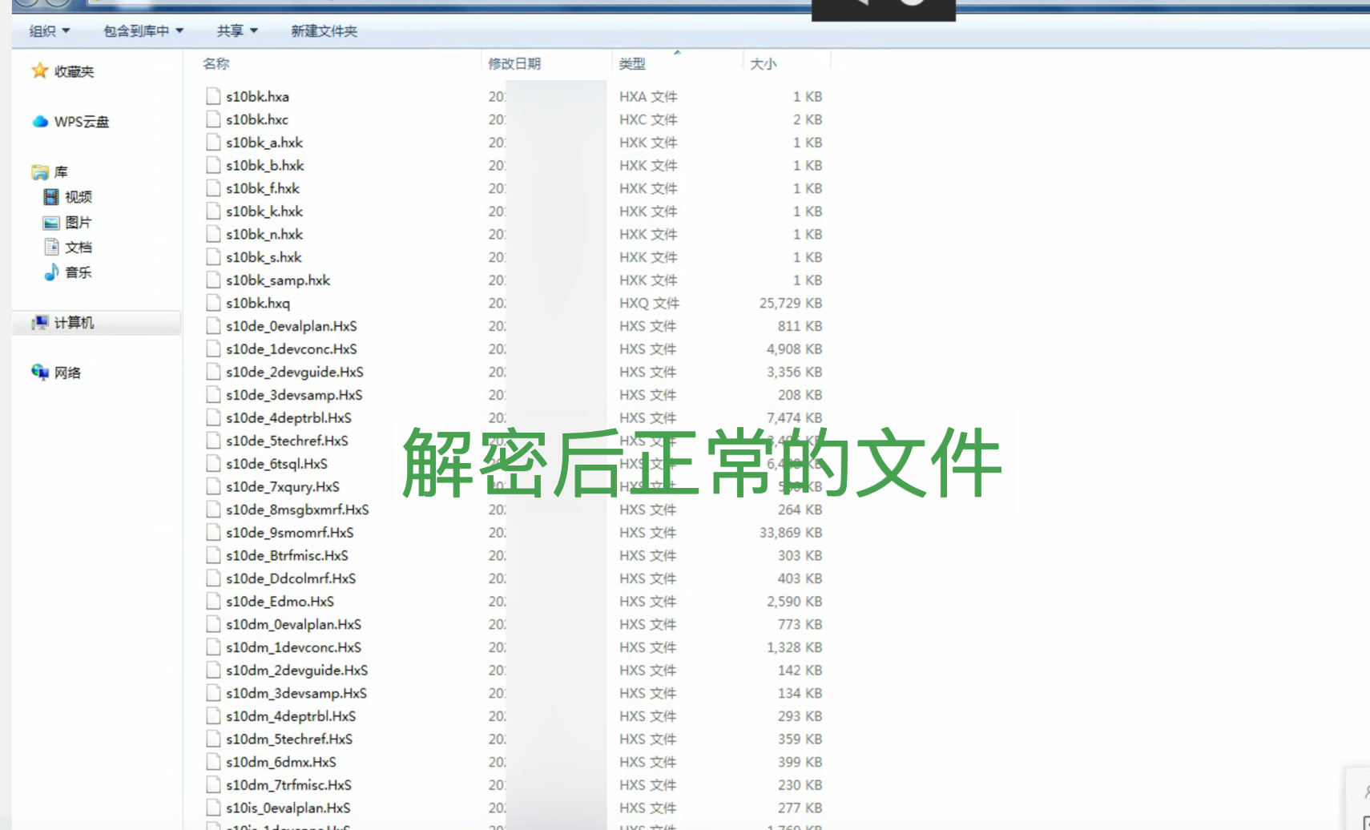Select the file icon of s10bk_b.hxk
This screenshot has height=830, width=1370.
tap(213, 165)
